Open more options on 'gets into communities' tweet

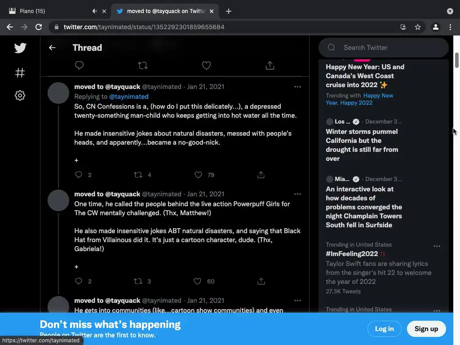(297, 301)
